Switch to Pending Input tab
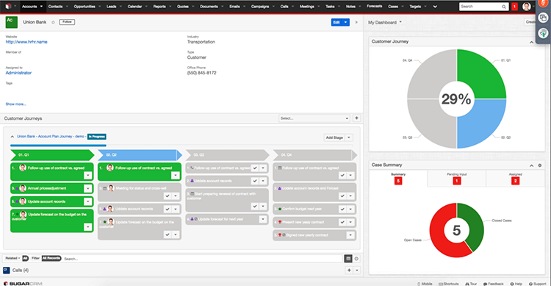 pos(456,179)
